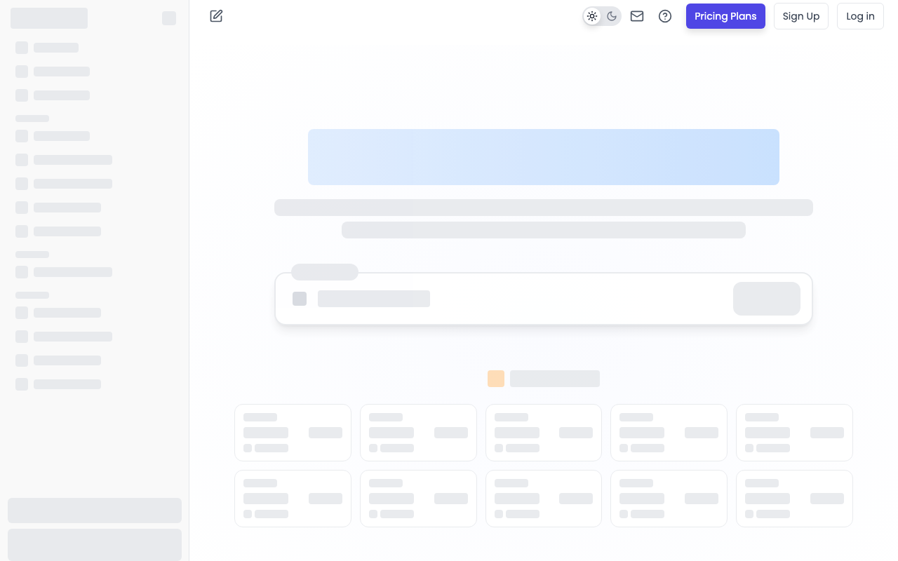Open Pricing Plans
The height and width of the screenshot is (561, 898).
click(725, 16)
